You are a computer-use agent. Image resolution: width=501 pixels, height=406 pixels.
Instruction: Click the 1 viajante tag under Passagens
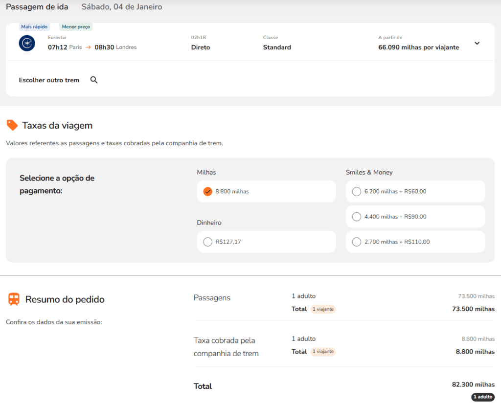coord(323,309)
